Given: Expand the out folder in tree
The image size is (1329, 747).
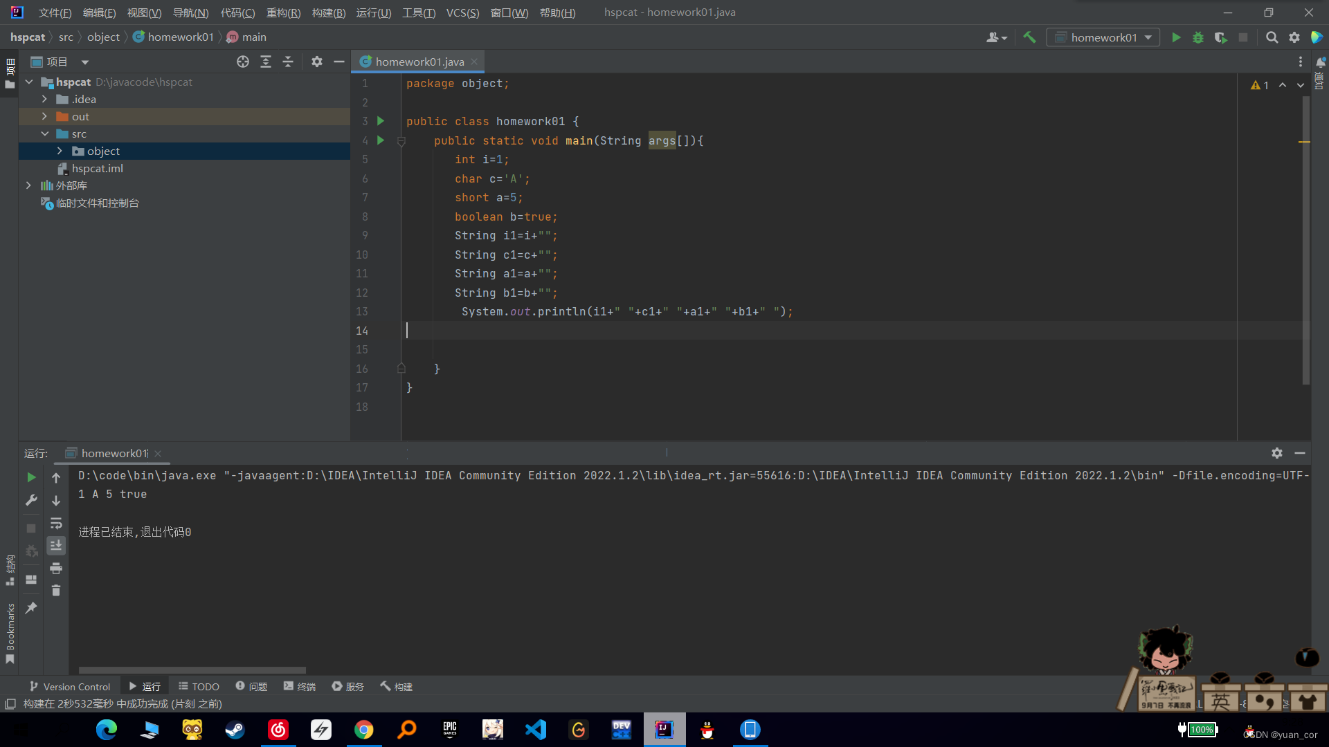Looking at the screenshot, I should [44, 116].
